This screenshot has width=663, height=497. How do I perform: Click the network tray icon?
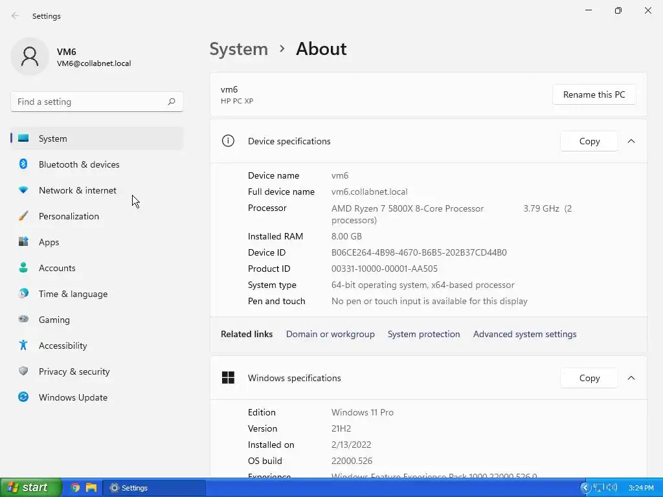(x=598, y=487)
